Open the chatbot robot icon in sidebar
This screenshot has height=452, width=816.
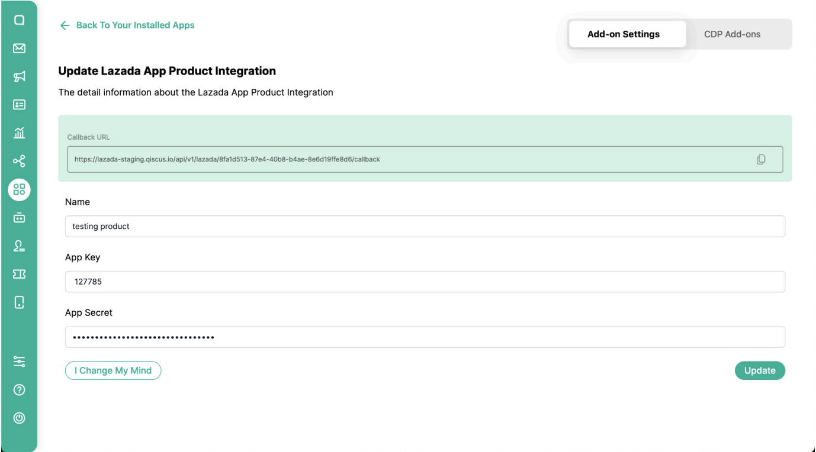[x=19, y=217]
